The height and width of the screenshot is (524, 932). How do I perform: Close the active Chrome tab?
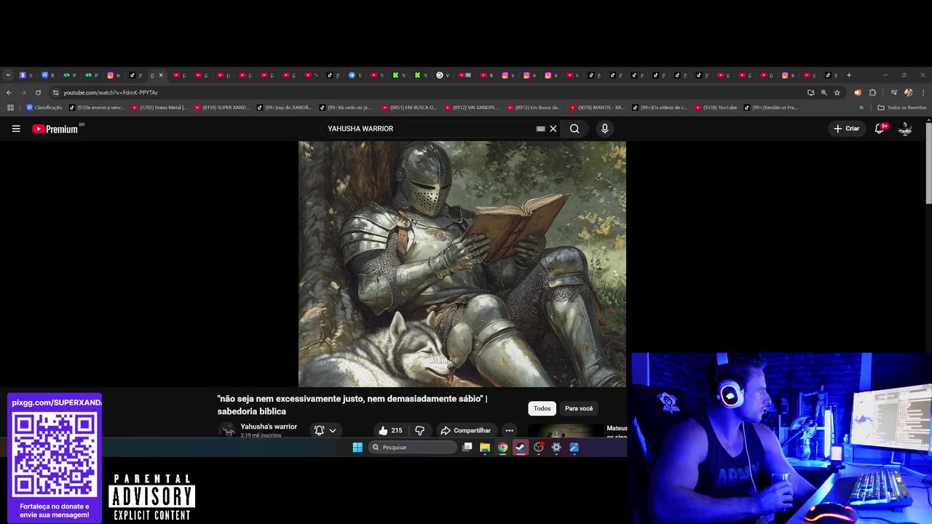coord(161,75)
